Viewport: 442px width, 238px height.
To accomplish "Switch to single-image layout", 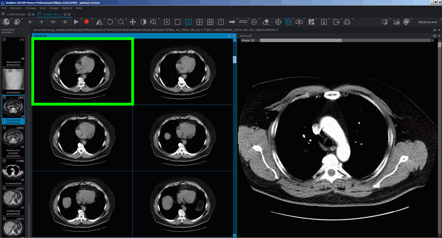I will (178, 22).
